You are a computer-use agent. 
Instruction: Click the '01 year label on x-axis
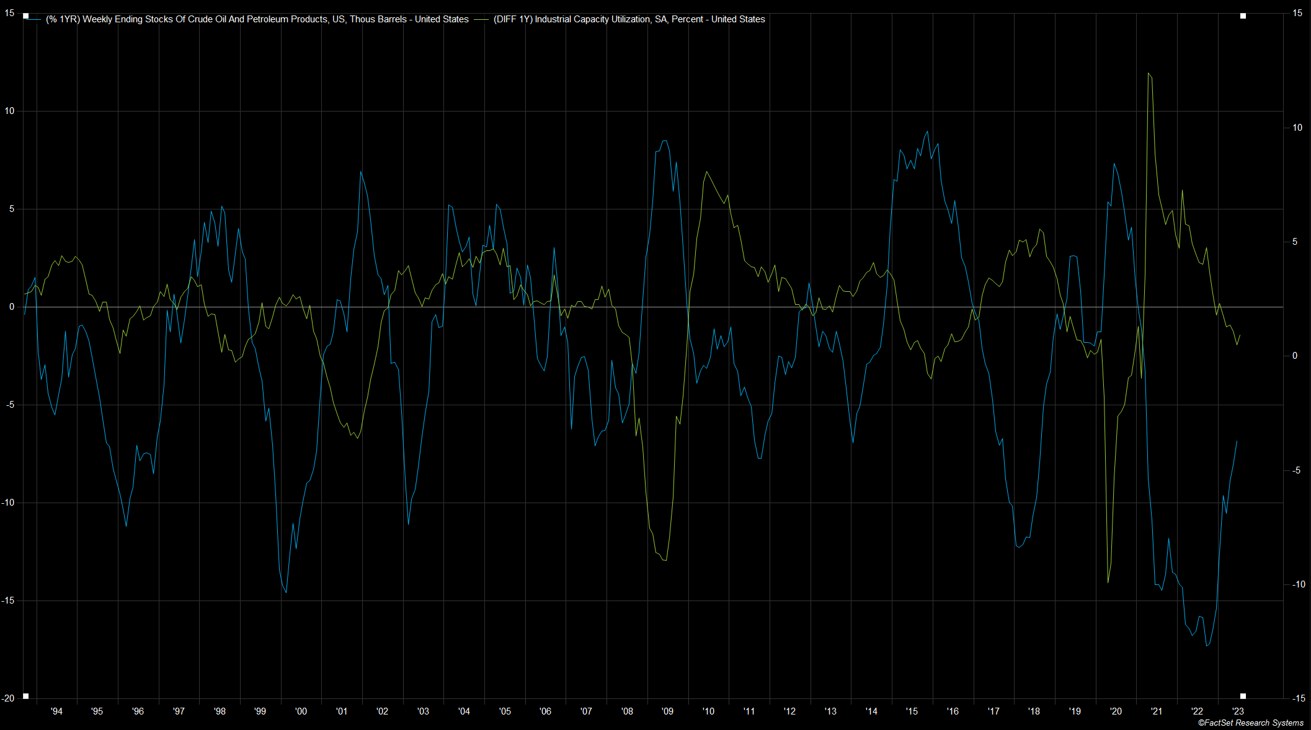pyautogui.click(x=342, y=711)
